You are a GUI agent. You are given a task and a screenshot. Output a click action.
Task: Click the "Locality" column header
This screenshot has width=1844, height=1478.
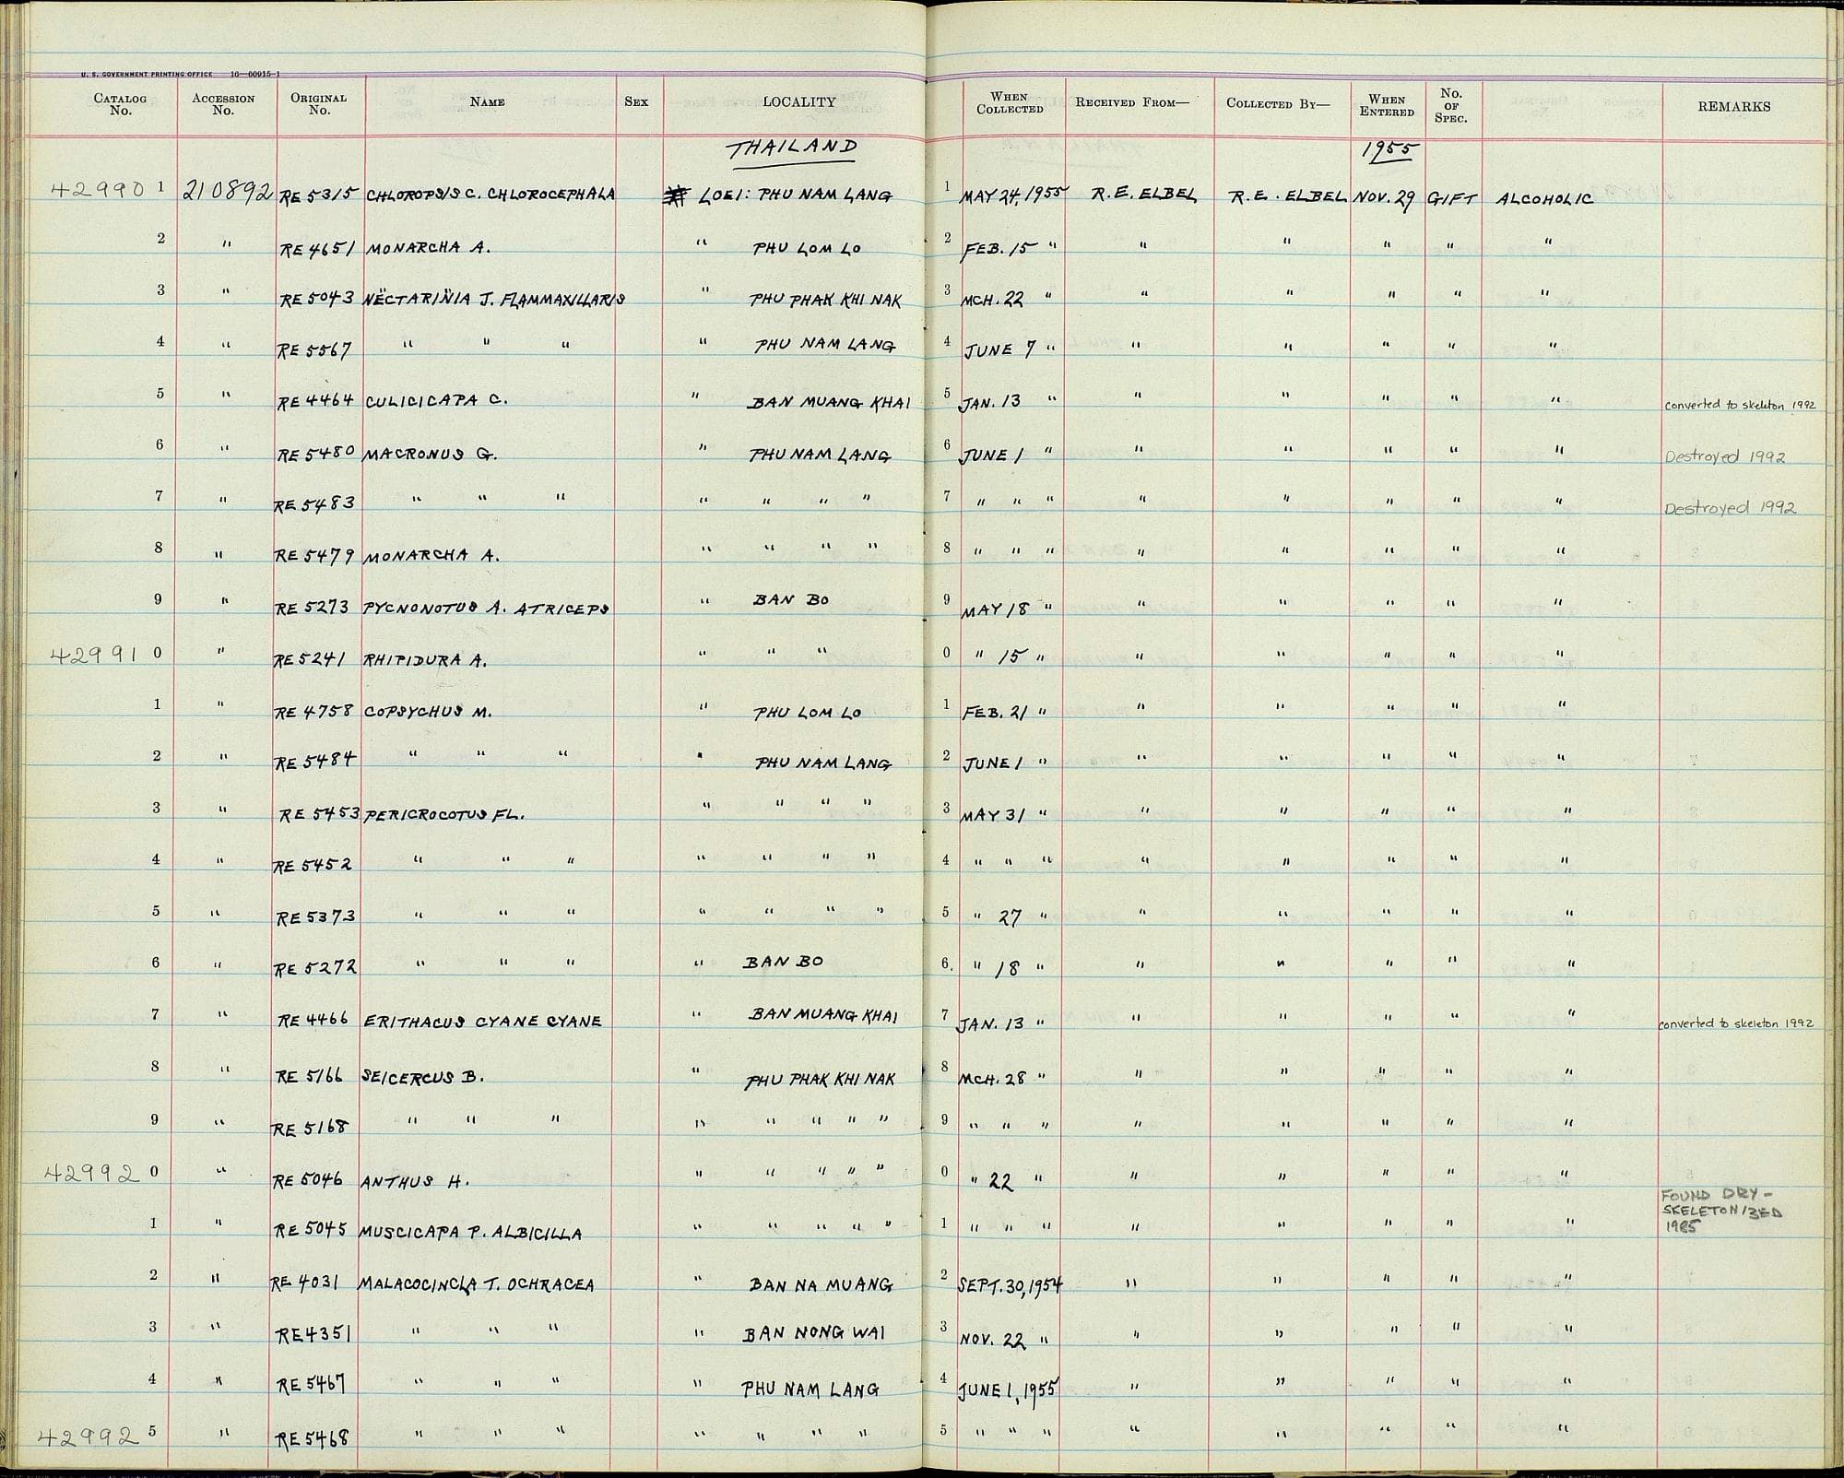[x=798, y=102]
